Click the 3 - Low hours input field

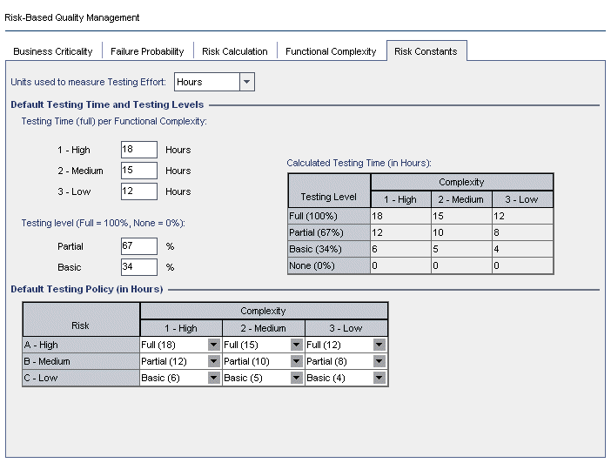[139, 191]
